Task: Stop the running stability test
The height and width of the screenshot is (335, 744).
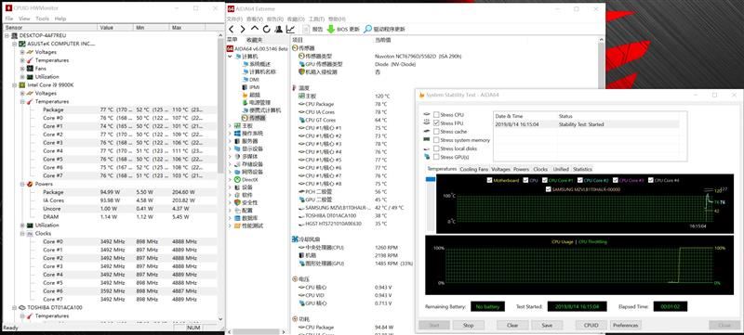Action: [x=469, y=326]
